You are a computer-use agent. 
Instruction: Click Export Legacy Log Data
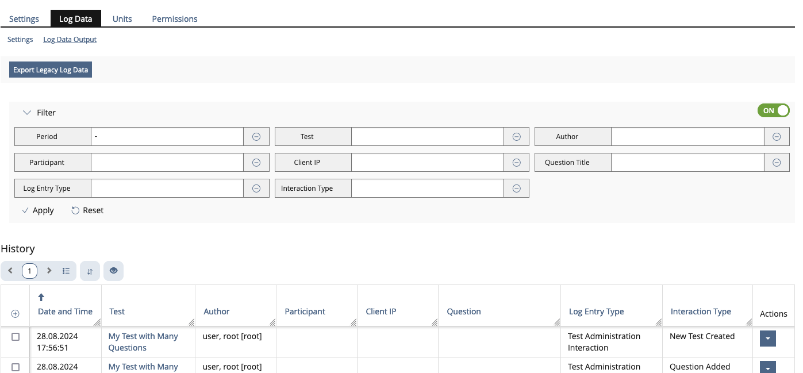click(50, 70)
